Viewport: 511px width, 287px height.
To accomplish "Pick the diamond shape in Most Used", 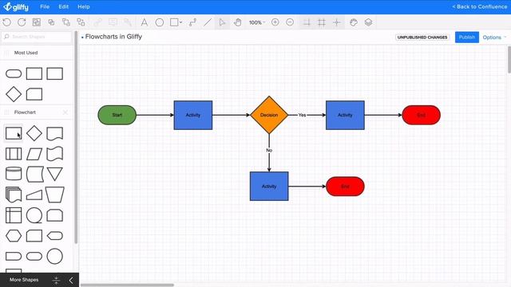I will coord(14,94).
